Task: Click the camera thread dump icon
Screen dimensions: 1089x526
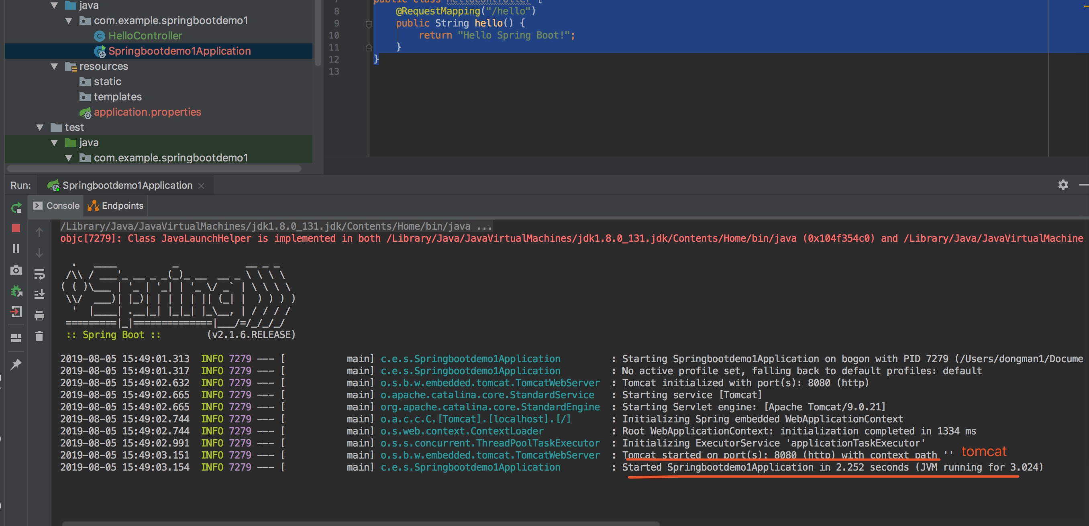Action: coord(16,270)
